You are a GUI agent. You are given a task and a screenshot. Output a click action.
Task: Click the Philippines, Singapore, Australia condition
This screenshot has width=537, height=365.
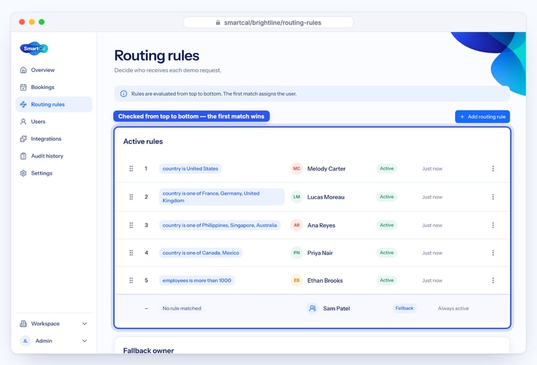[x=219, y=225]
